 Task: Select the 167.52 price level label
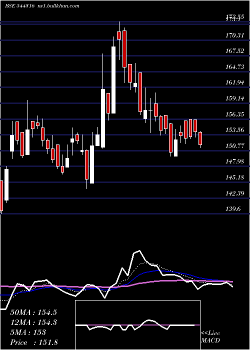click(235, 51)
